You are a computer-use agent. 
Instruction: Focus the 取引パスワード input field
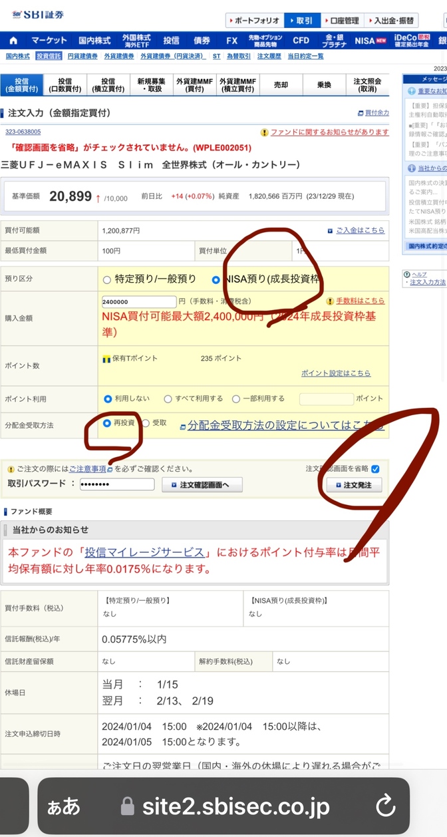tap(117, 484)
